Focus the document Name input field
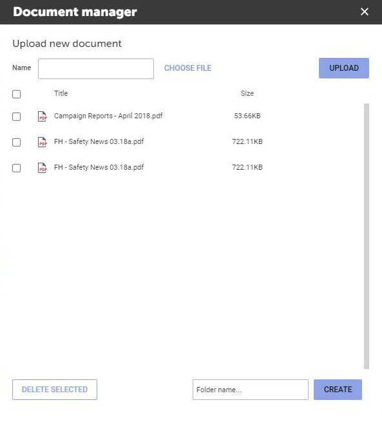Image resolution: width=382 pixels, height=425 pixels. coord(96,69)
